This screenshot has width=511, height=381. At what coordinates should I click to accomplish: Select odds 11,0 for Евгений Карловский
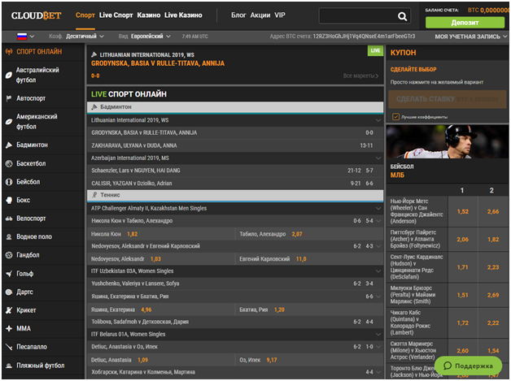[301, 259]
